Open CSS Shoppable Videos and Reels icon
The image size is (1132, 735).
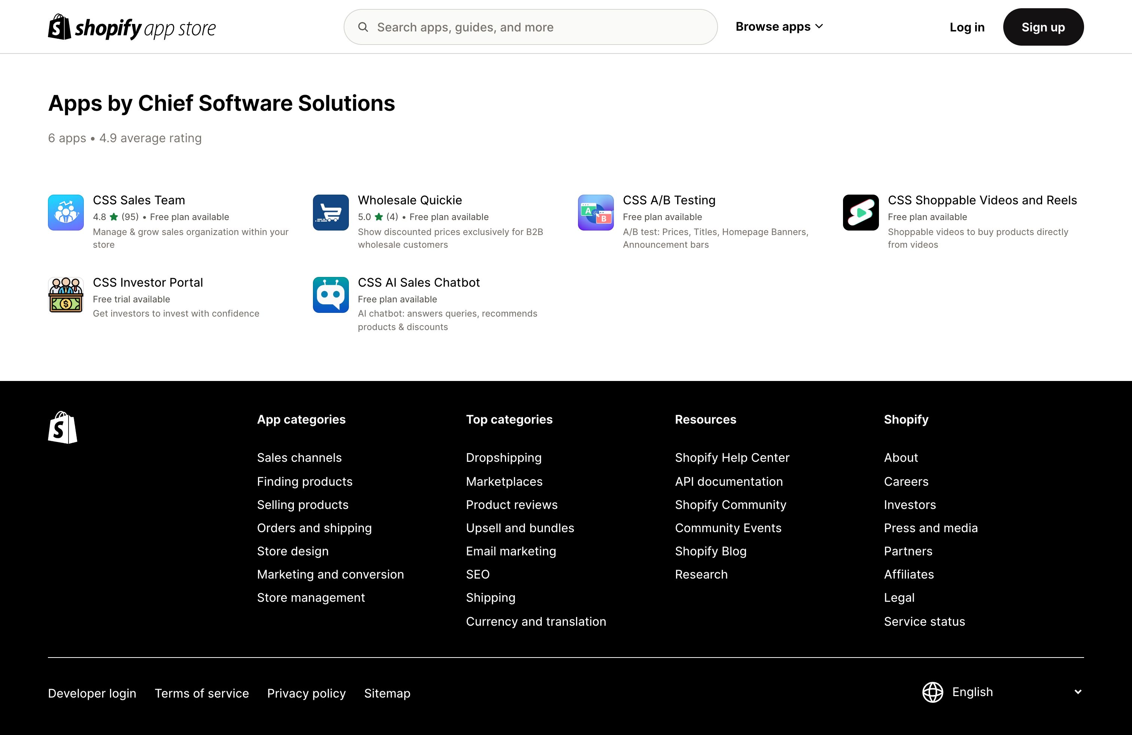pos(860,213)
